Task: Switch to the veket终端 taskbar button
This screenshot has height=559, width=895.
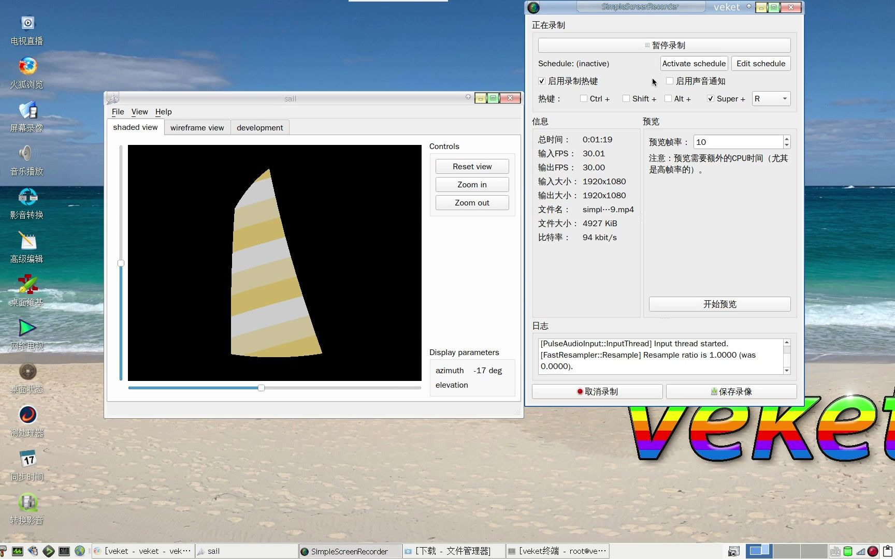Action: tap(557, 551)
